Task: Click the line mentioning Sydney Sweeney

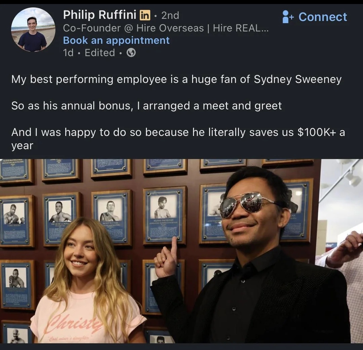Action: [176, 79]
